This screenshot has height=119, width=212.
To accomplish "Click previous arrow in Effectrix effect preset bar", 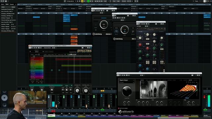I will click(62, 85).
